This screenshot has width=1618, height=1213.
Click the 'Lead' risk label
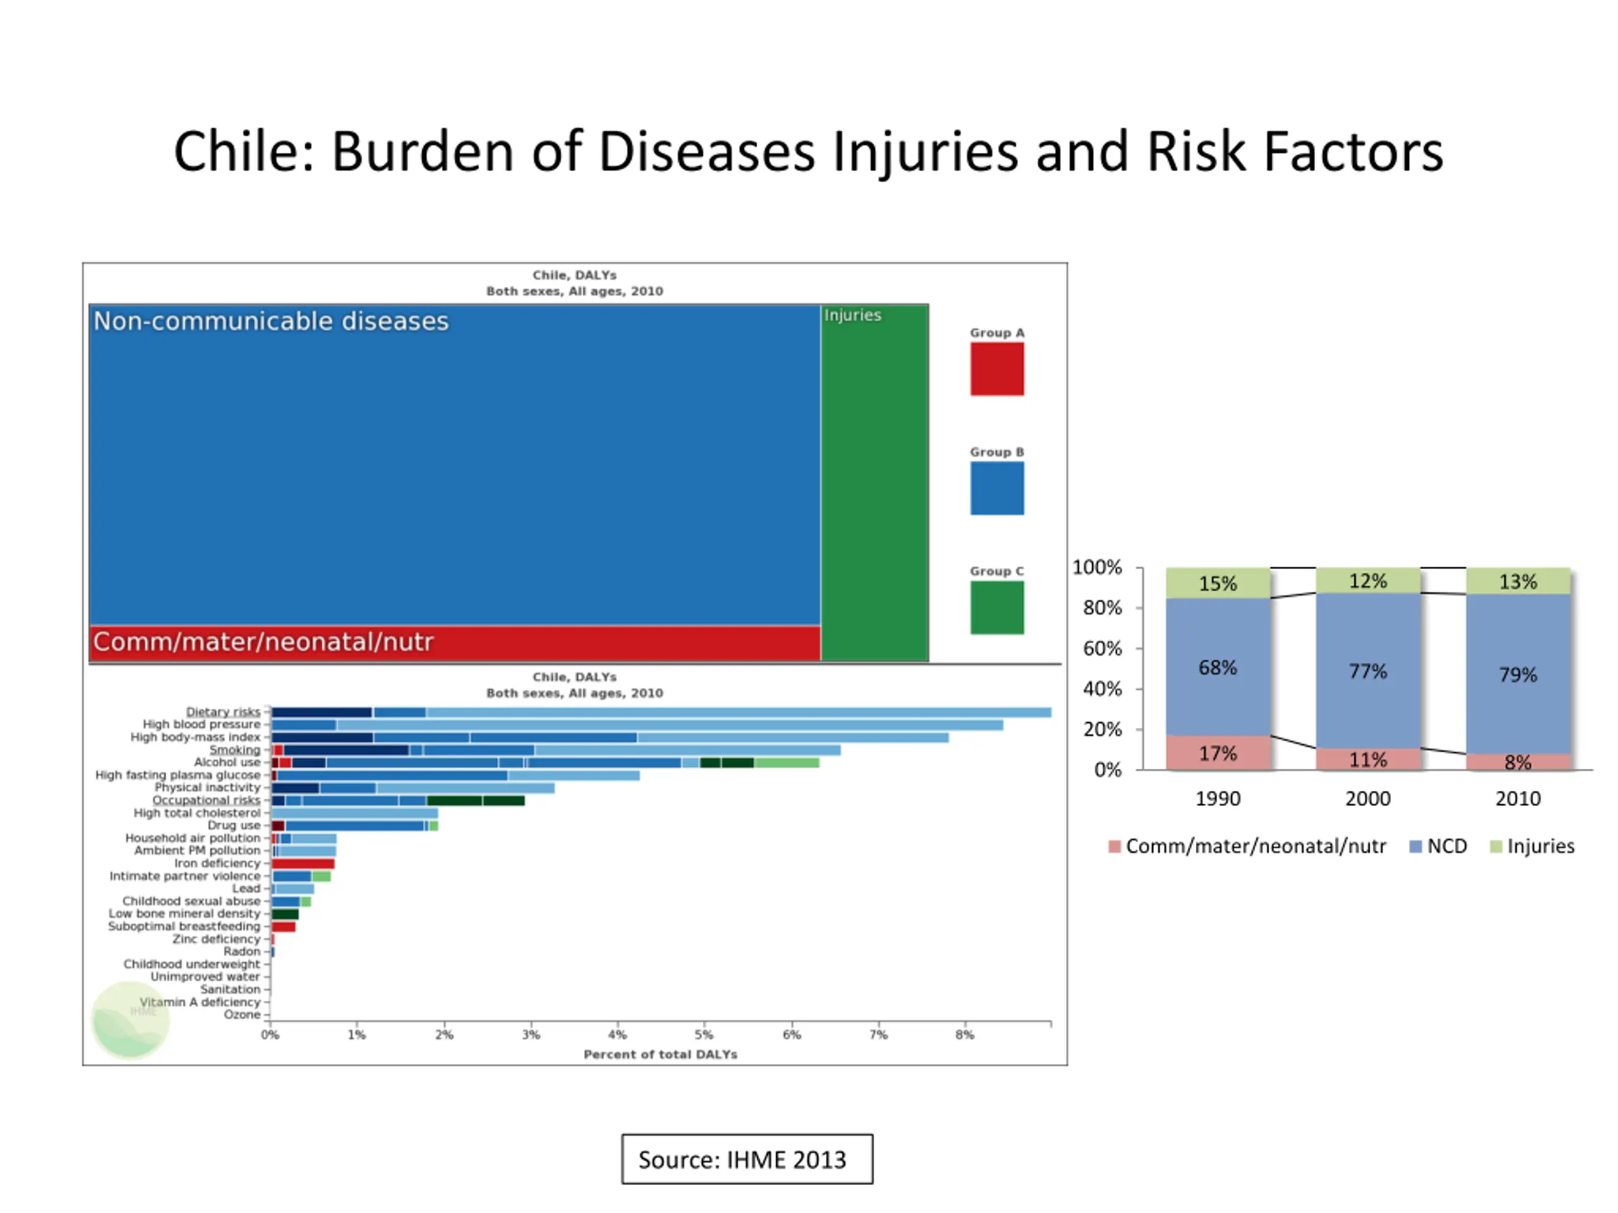click(x=246, y=888)
